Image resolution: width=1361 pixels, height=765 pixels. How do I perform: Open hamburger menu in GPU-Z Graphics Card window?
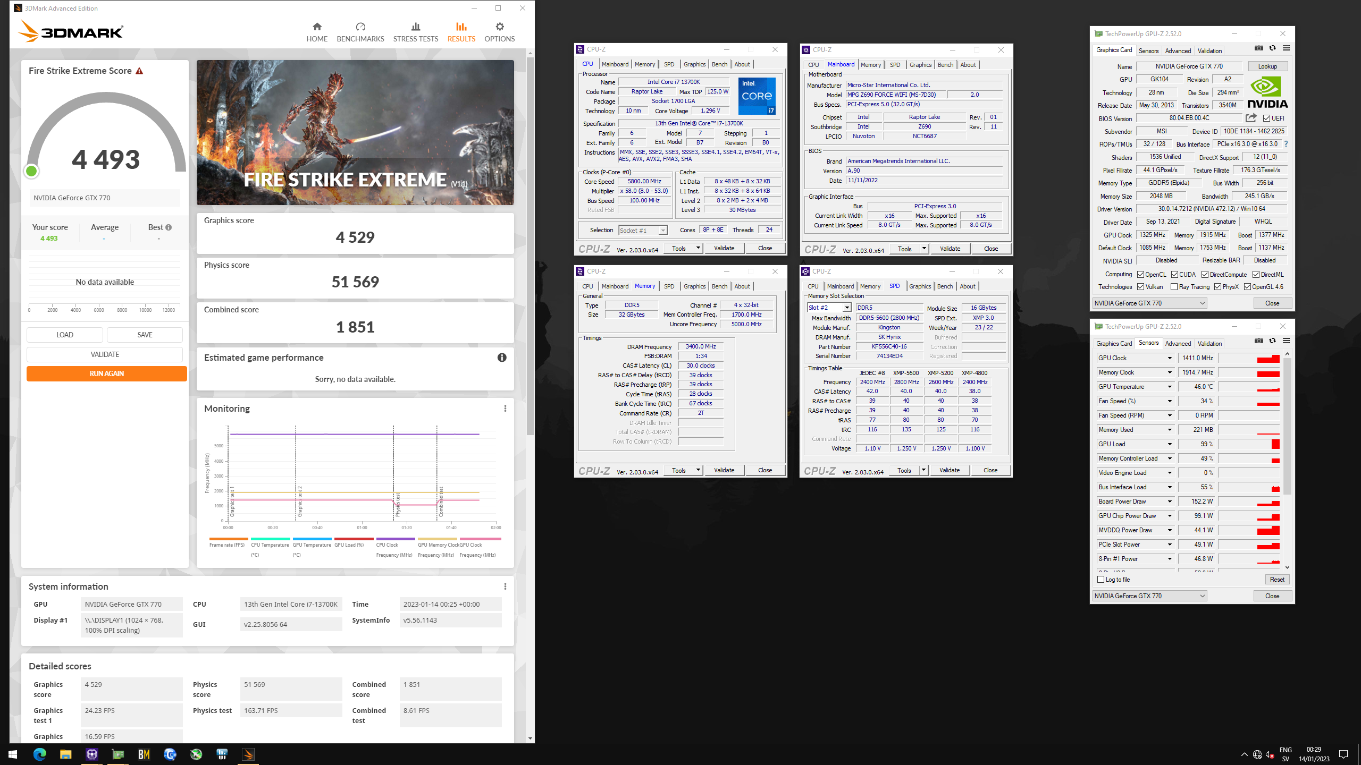(x=1286, y=48)
